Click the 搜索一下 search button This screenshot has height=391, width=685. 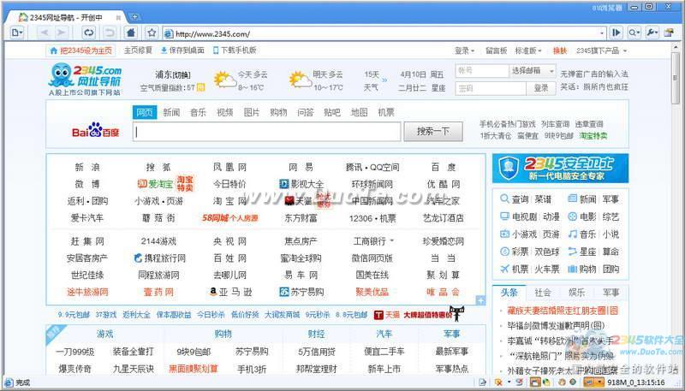(x=433, y=132)
